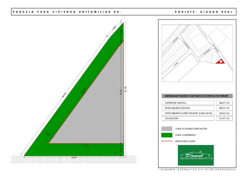This screenshot has height=177, width=252.
Task: Click the 'LÍMITE EDIFICACIÓN' legend label
Action: pyautogui.click(x=185, y=141)
